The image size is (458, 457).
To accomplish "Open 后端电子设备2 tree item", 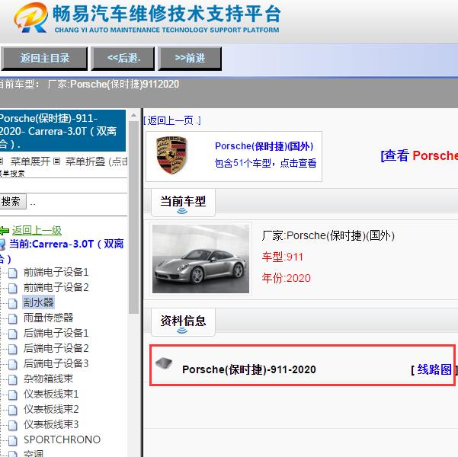I will point(56,348).
